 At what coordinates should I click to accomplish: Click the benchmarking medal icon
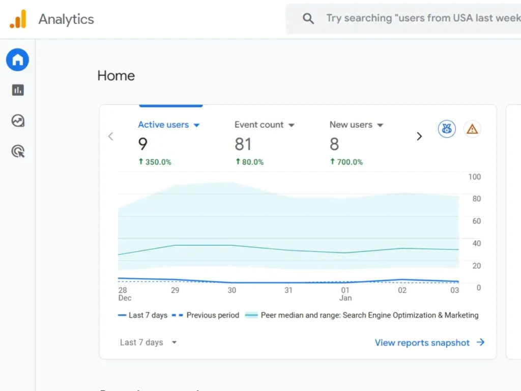click(x=447, y=129)
